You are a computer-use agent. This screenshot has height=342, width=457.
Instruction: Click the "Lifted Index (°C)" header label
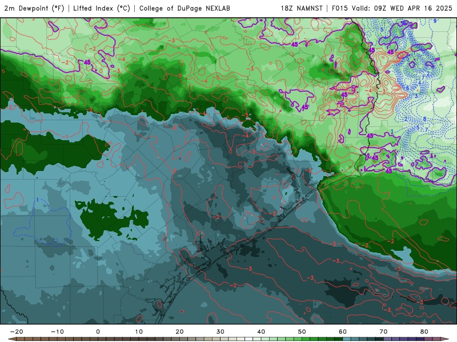click(102, 9)
